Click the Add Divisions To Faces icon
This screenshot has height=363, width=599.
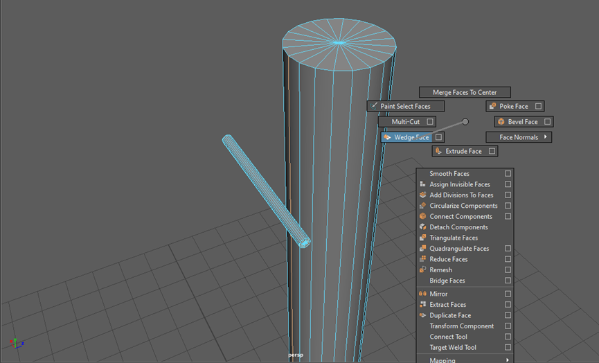[422, 195]
